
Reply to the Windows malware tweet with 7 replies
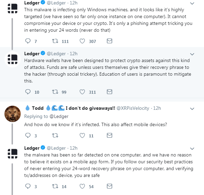point(28,41)
